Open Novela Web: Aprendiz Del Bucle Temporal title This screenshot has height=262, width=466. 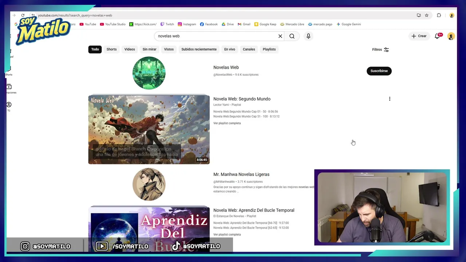click(x=254, y=210)
